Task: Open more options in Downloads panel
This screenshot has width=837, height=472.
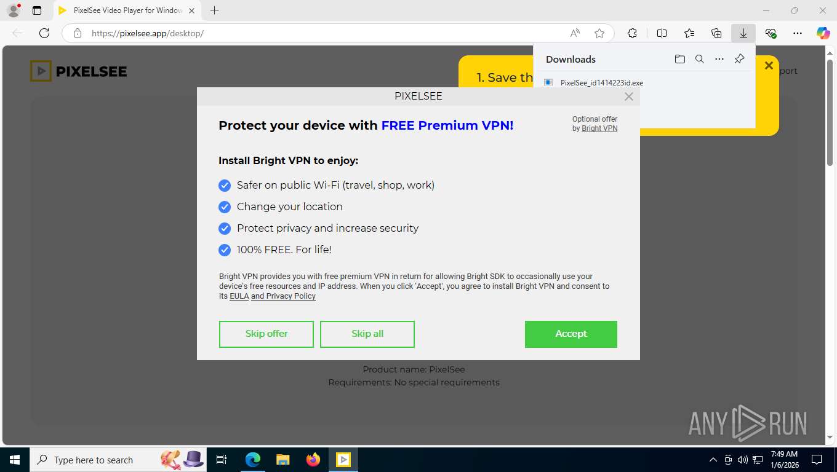Action: (719, 59)
